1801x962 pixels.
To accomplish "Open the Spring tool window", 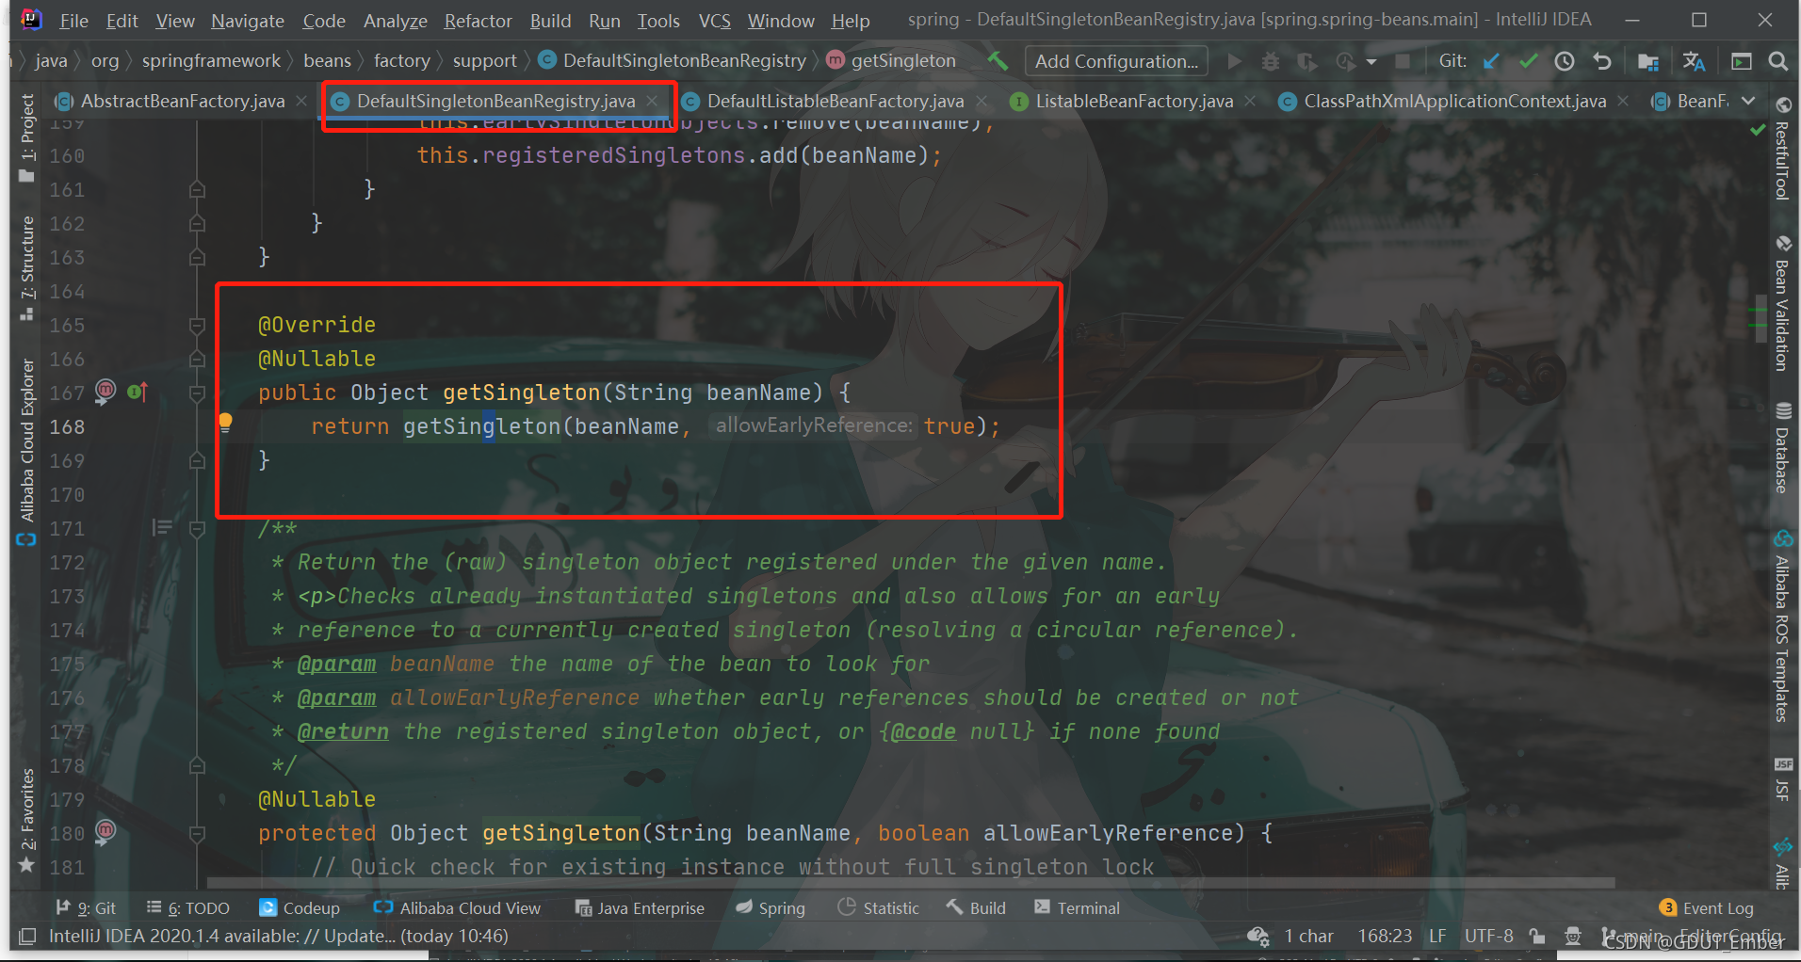I will click(x=771, y=907).
